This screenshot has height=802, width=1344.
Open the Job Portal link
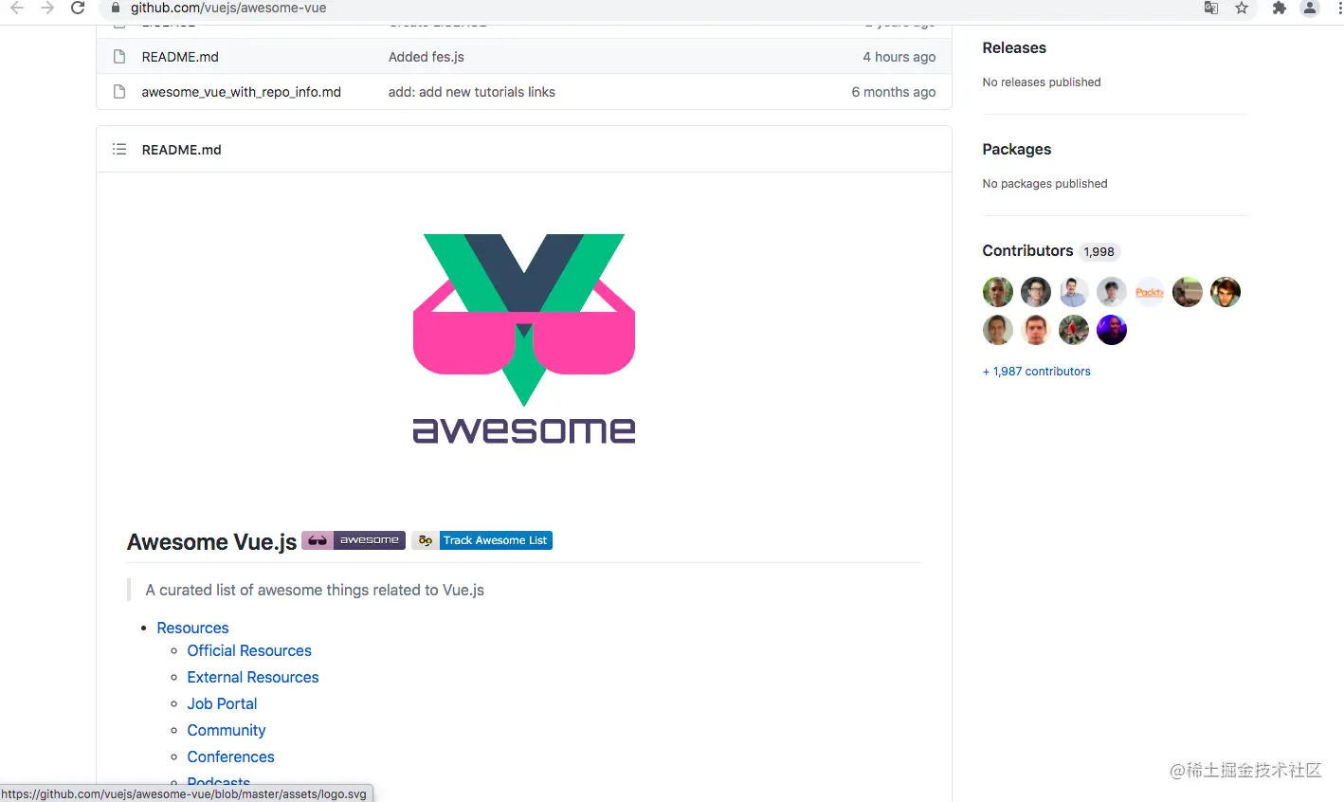[x=222, y=703]
